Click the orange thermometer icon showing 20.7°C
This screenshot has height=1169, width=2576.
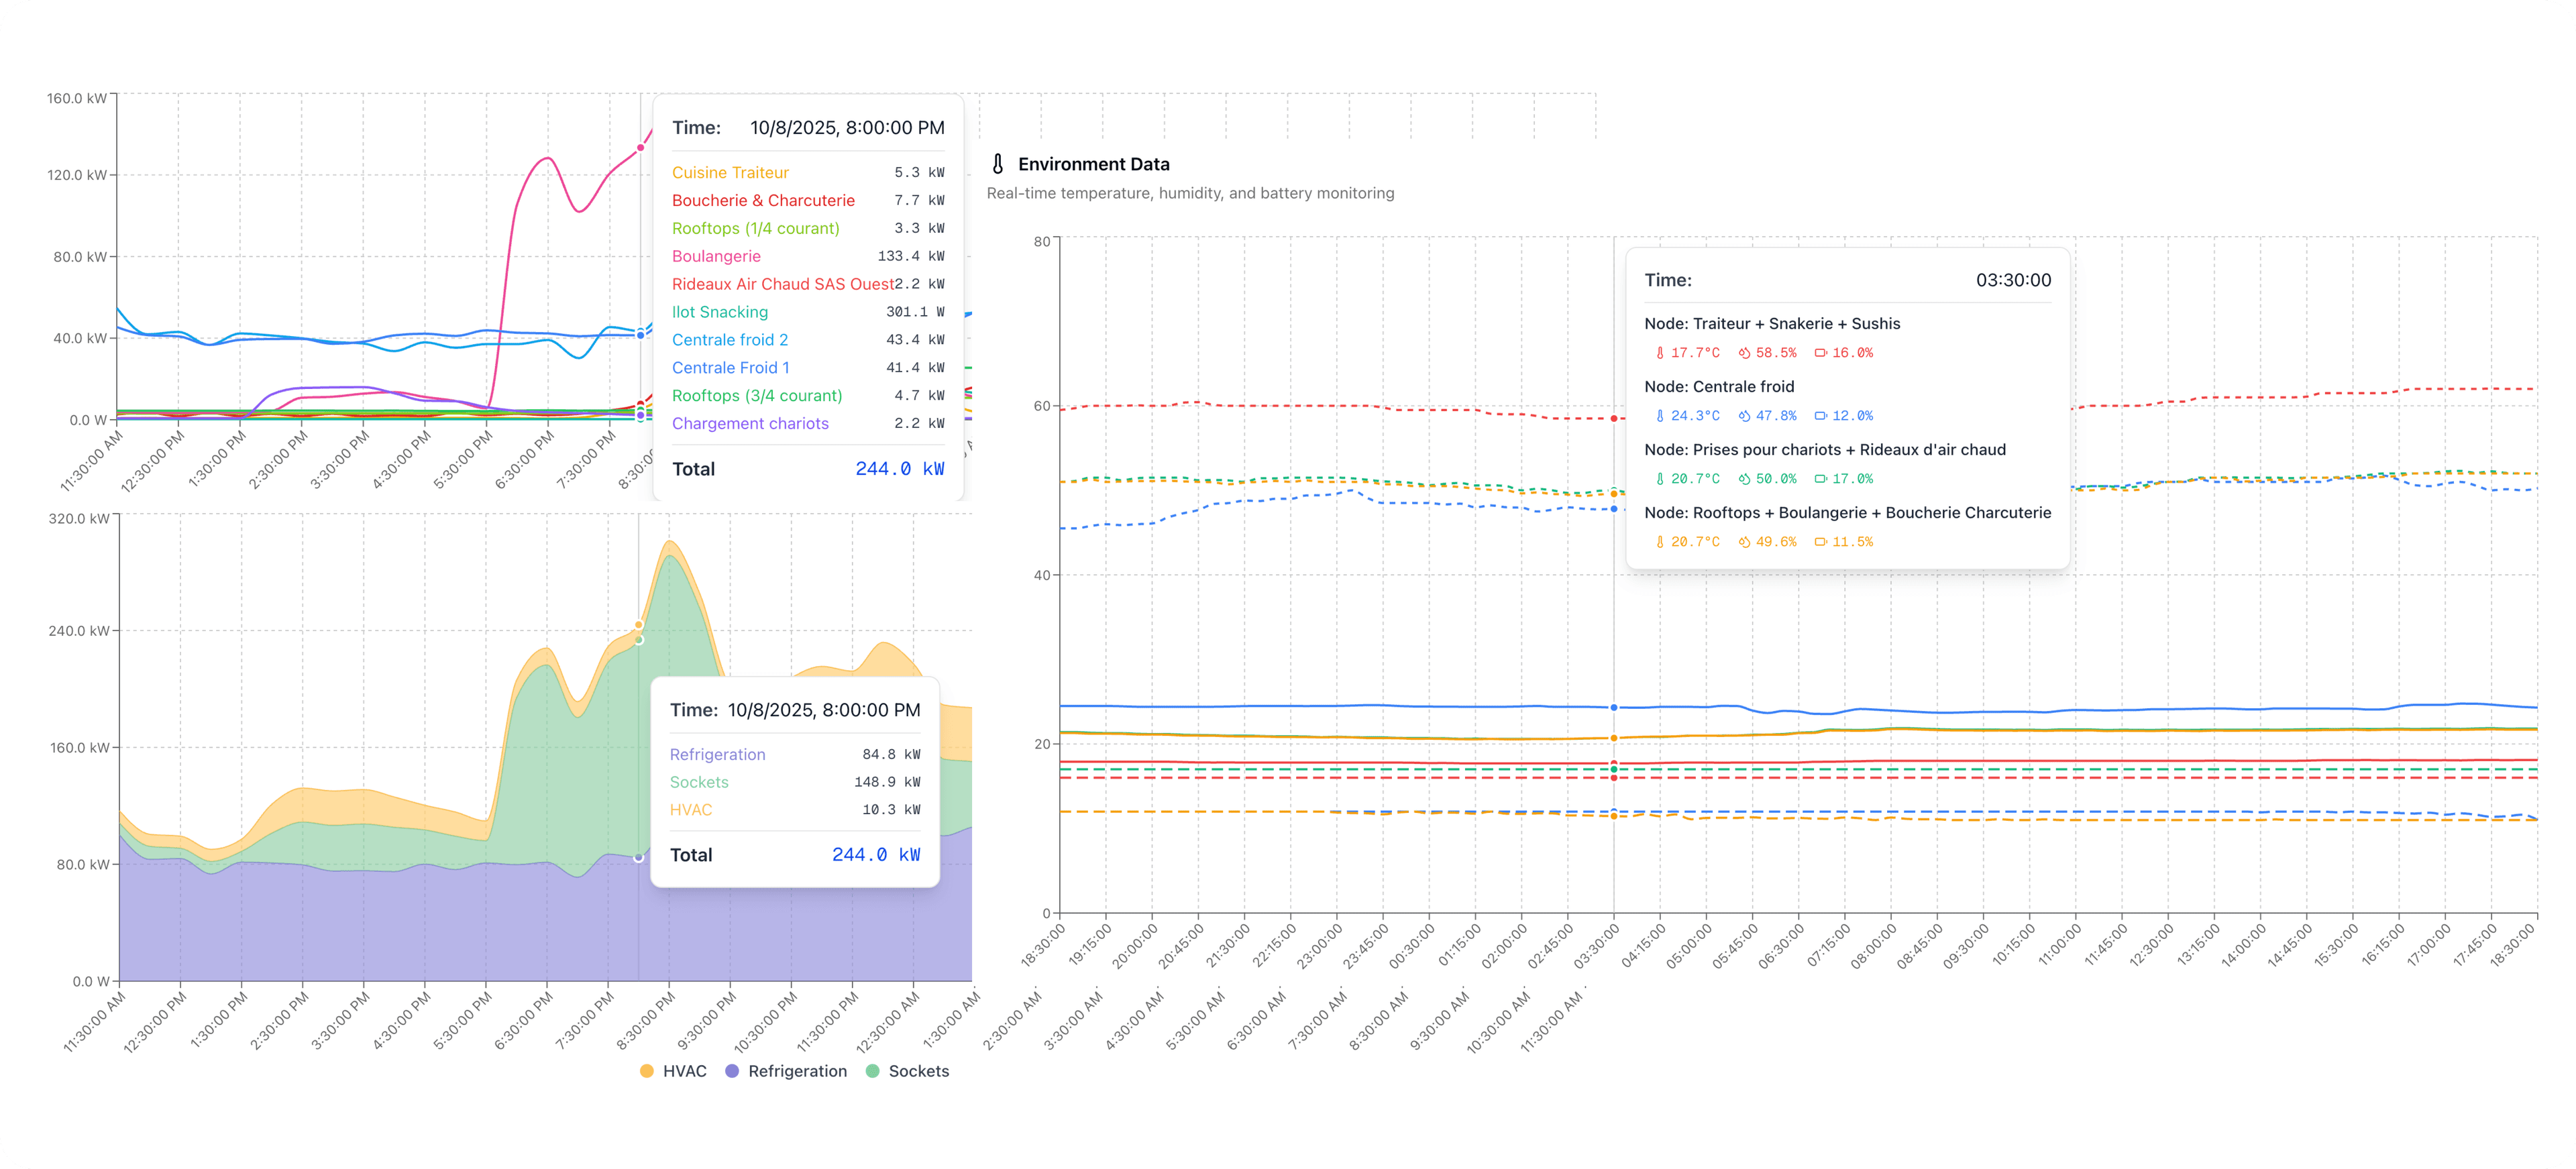[1660, 542]
